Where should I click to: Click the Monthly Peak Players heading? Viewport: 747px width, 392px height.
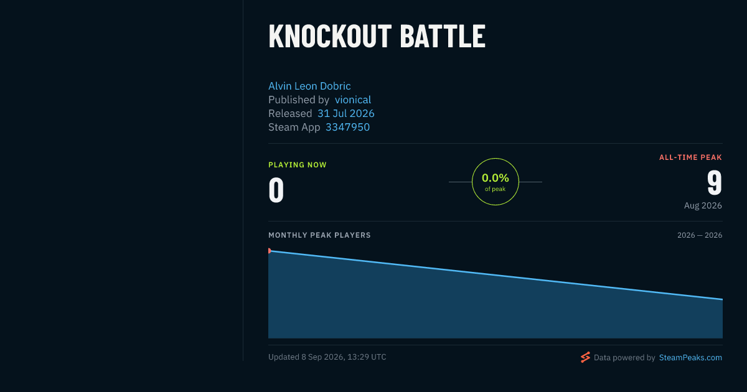319,235
